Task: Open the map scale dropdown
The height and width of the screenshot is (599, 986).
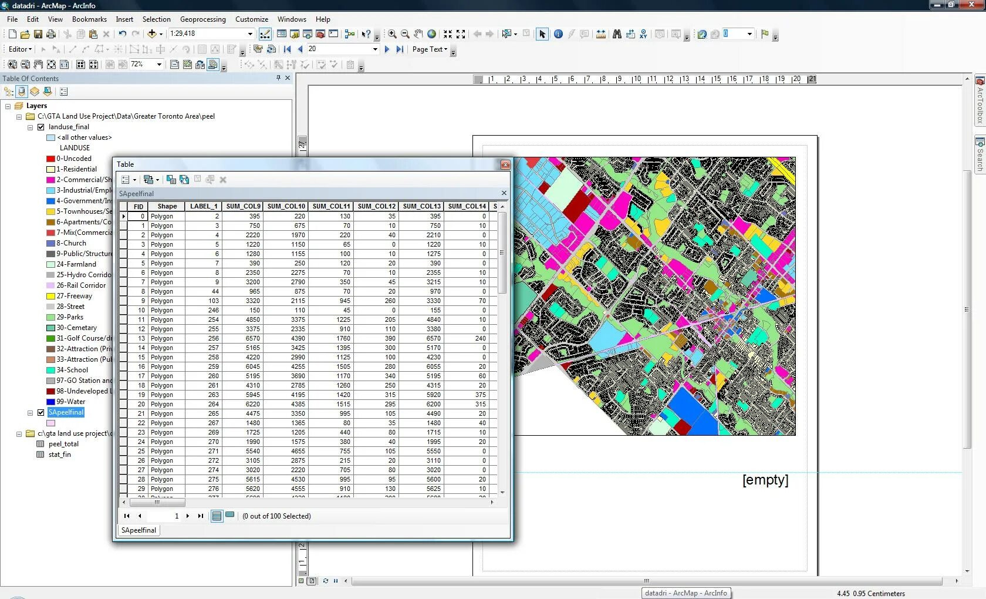Action: point(250,34)
